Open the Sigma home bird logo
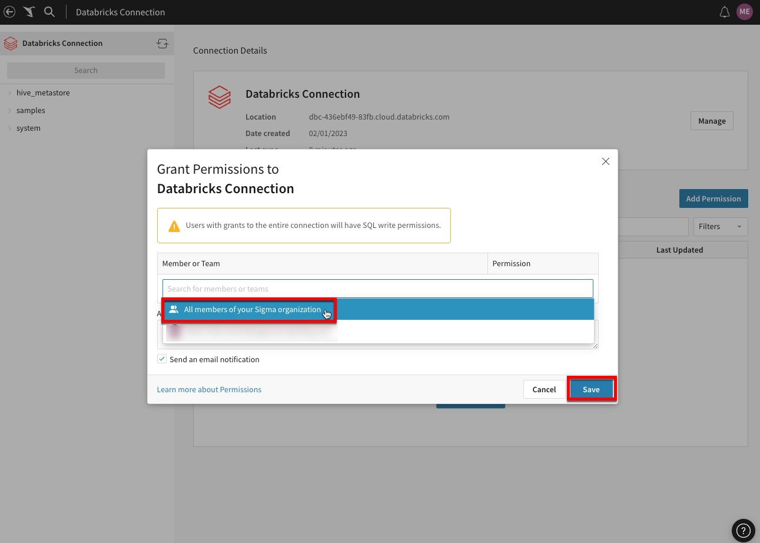Viewport: 760px width, 543px height. pos(29,12)
